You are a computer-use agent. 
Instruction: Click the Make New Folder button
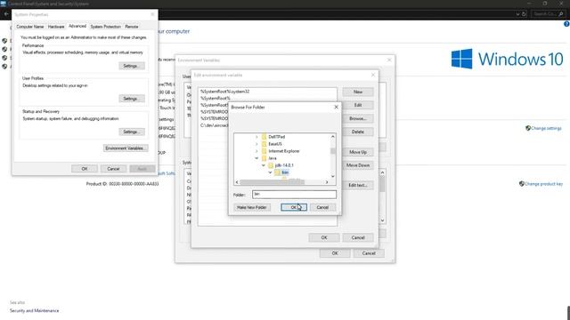tap(252, 207)
